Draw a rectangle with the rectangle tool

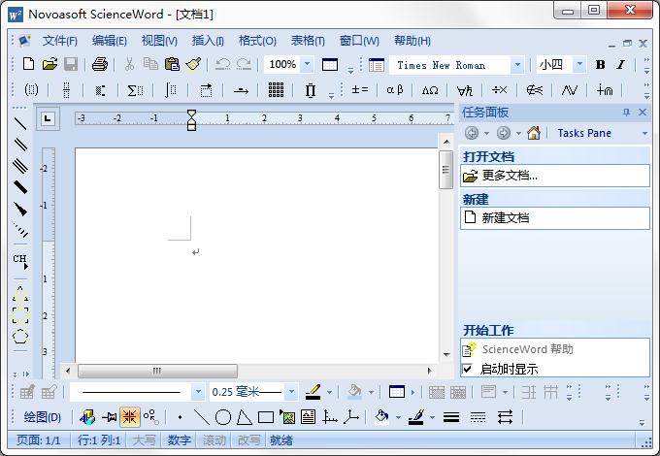pos(266,417)
